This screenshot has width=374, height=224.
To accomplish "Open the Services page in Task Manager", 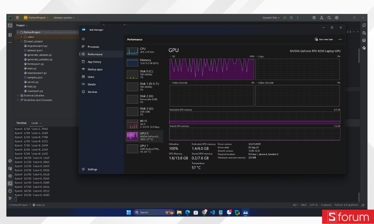I will pyautogui.click(x=101, y=92).
